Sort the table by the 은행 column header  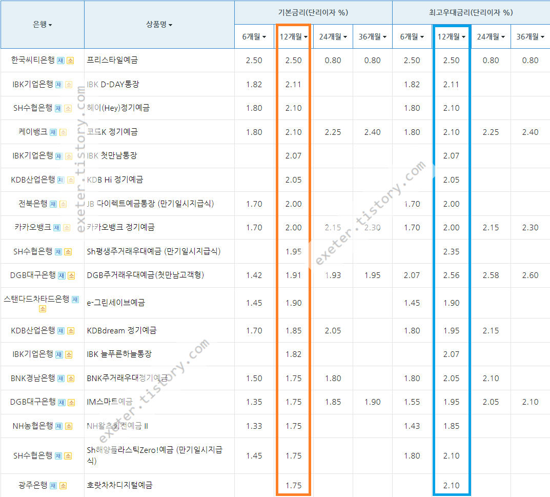[x=43, y=25]
